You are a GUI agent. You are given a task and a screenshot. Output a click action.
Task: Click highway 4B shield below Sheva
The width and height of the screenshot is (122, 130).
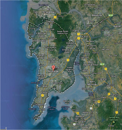click(78, 113)
